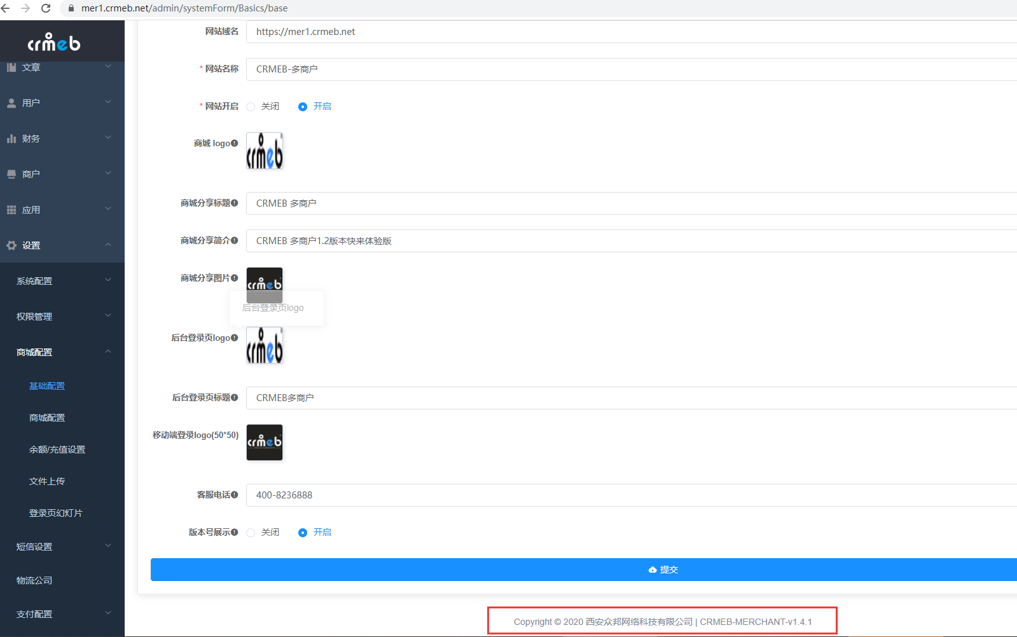This screenshot has height=637, width=1017.
Task: Open the 文件上传 menu item
Action: (x=47, y=481)
